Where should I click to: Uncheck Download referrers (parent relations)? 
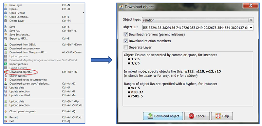click(126, 35)
